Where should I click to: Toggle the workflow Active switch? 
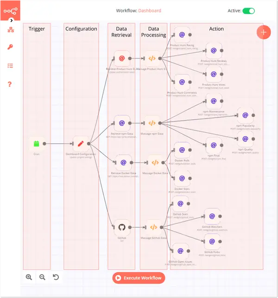tap(248, 11)
